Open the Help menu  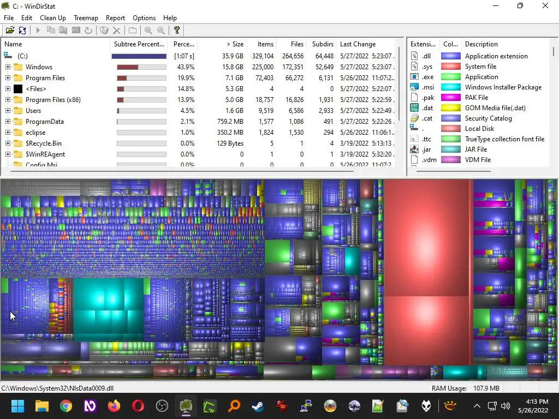(170, 18)
